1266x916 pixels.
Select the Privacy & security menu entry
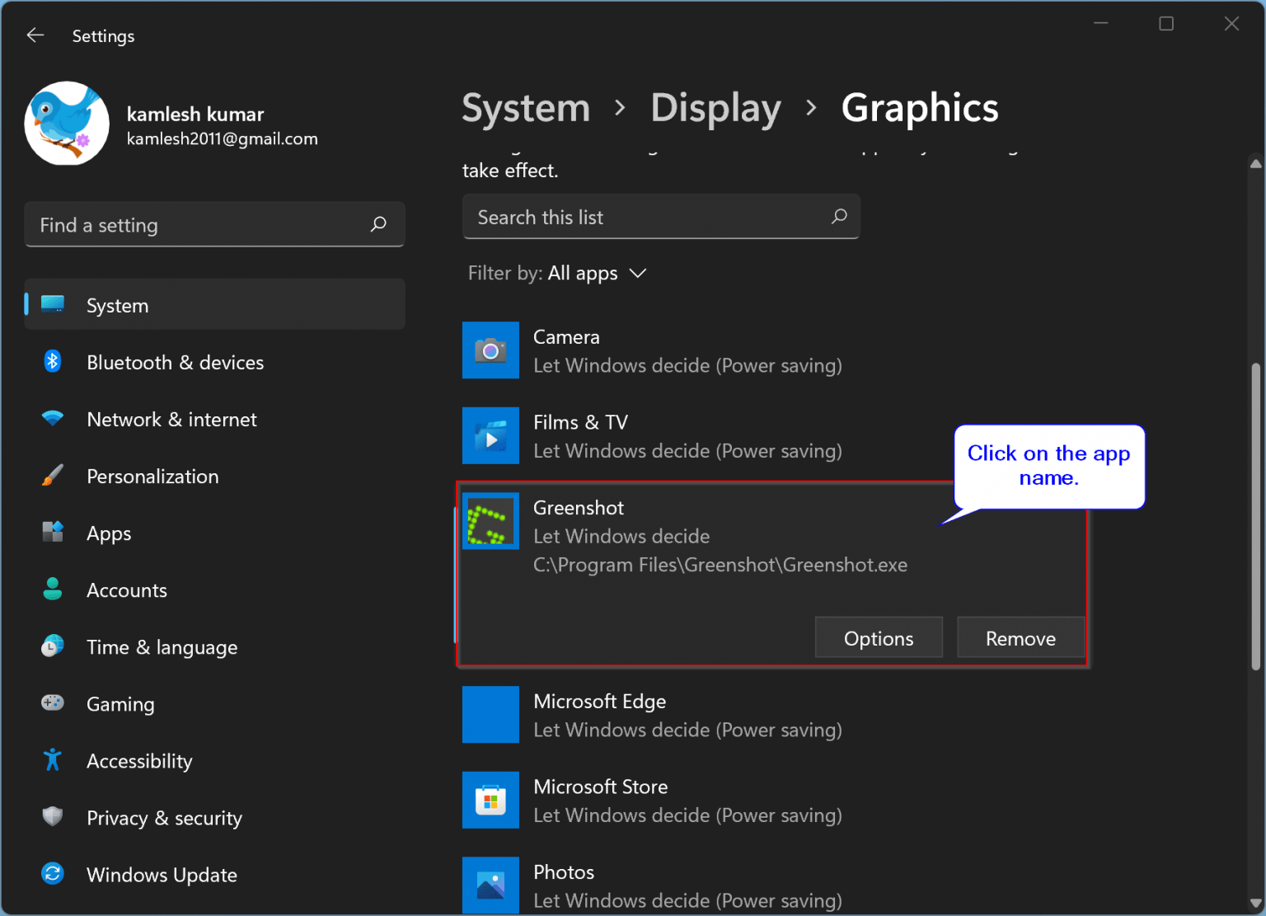[164, 817]
